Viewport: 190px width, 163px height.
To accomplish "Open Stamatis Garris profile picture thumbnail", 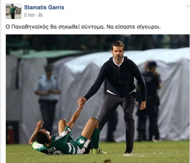I will click(14, 11).
